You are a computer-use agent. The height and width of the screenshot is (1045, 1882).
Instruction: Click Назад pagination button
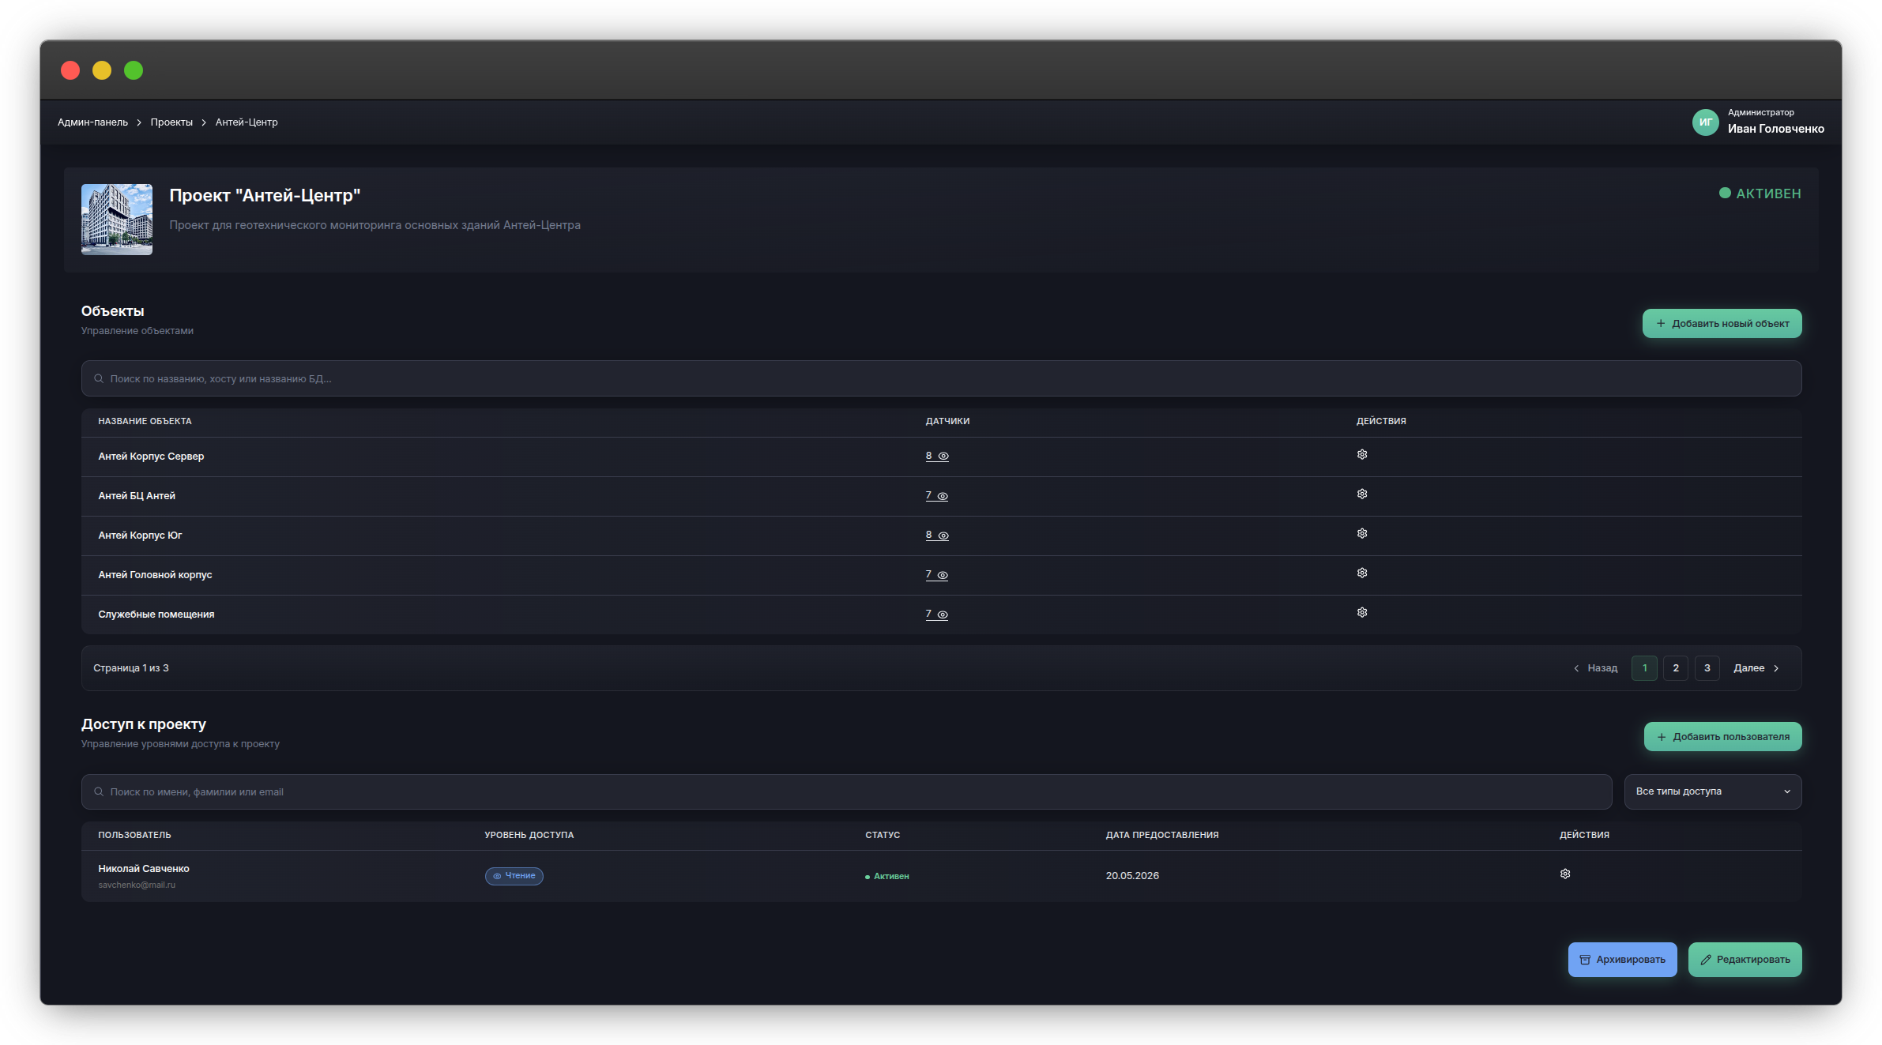tap(1595, 668)
